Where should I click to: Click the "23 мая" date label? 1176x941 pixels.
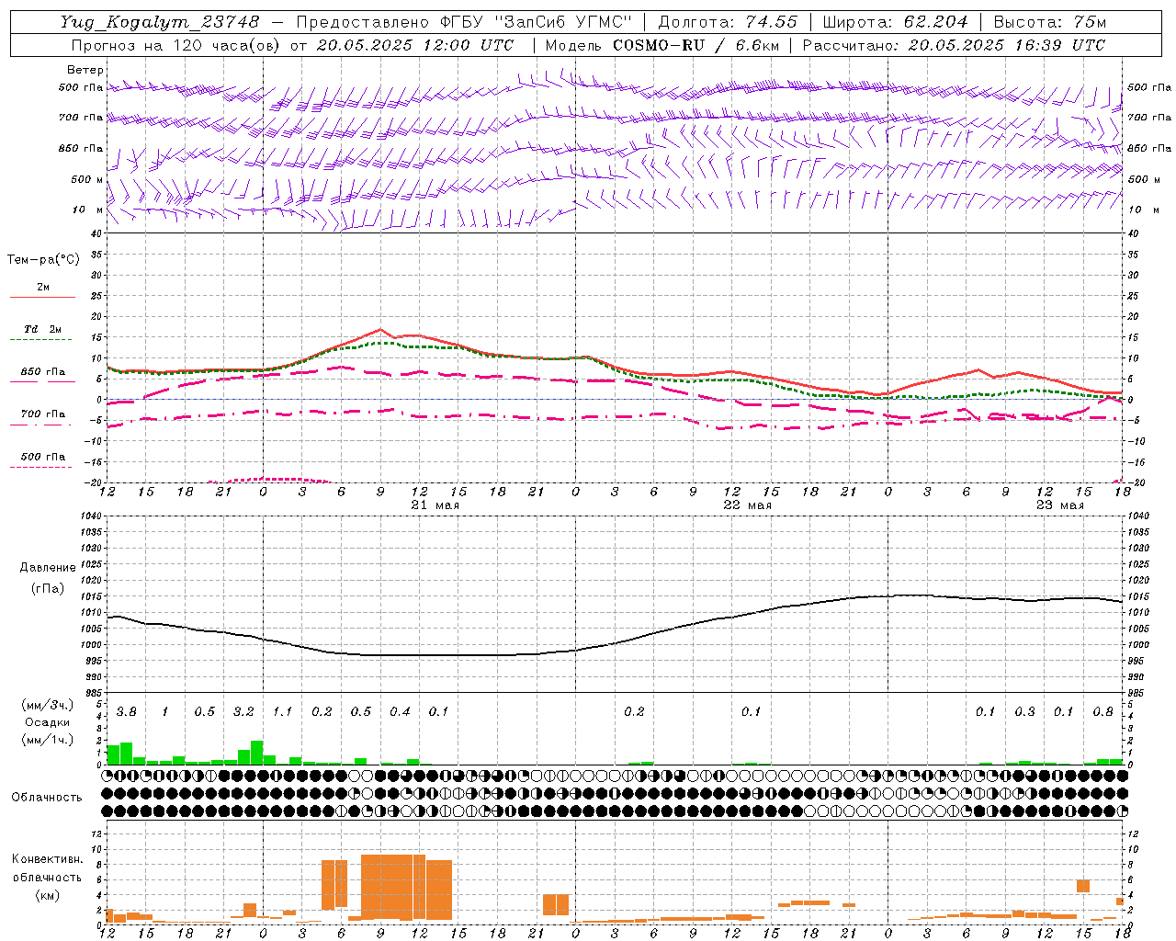(1060, 505)
